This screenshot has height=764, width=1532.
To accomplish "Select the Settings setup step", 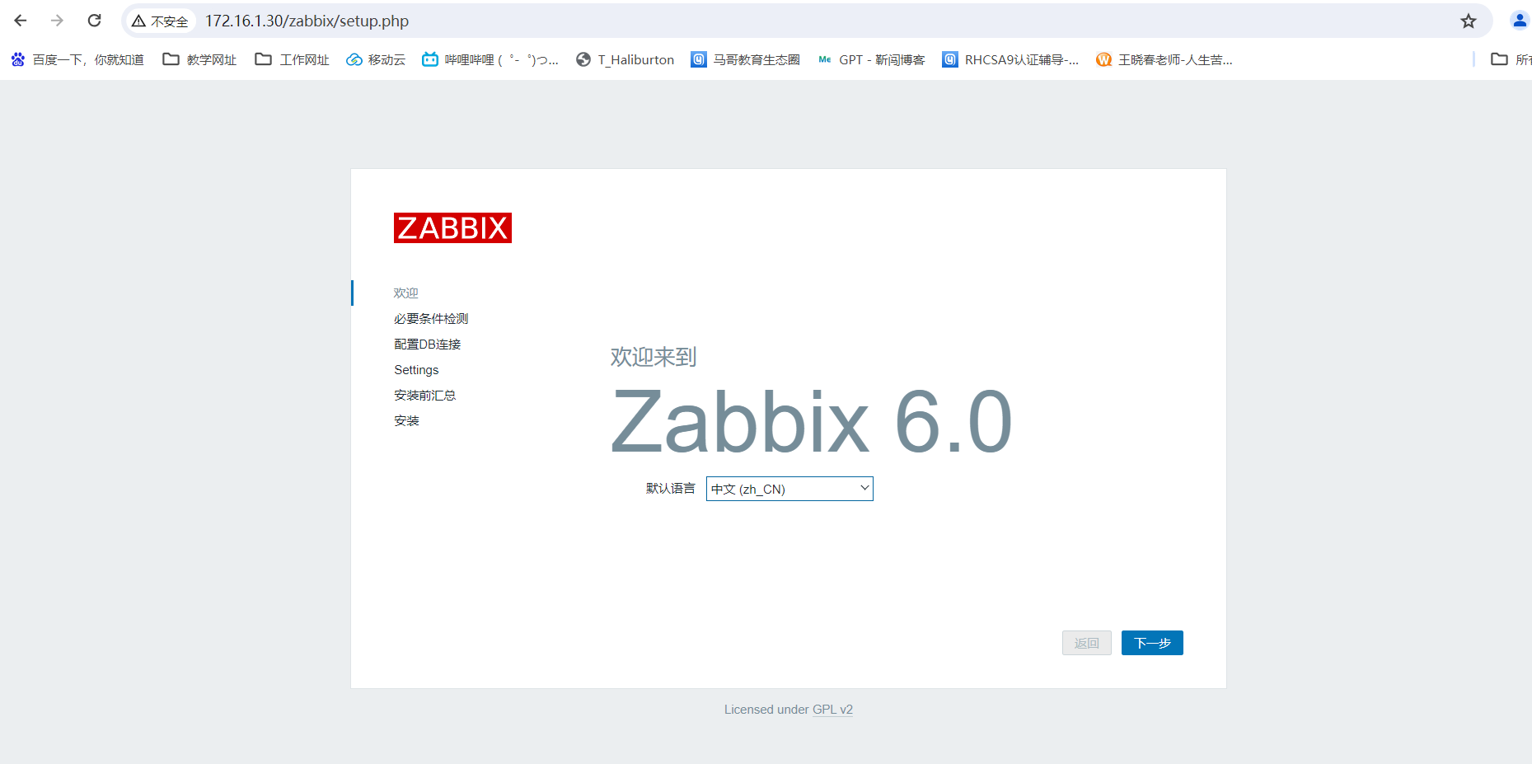I will 416,370.
